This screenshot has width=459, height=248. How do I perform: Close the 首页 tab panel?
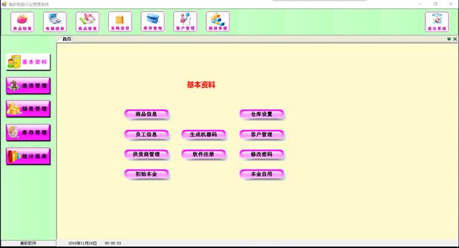(455, 39)
